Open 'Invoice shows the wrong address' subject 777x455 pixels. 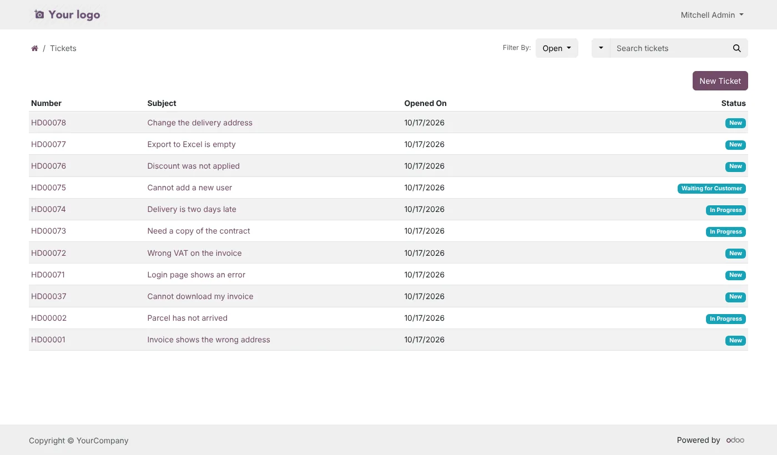pos(209,340)
